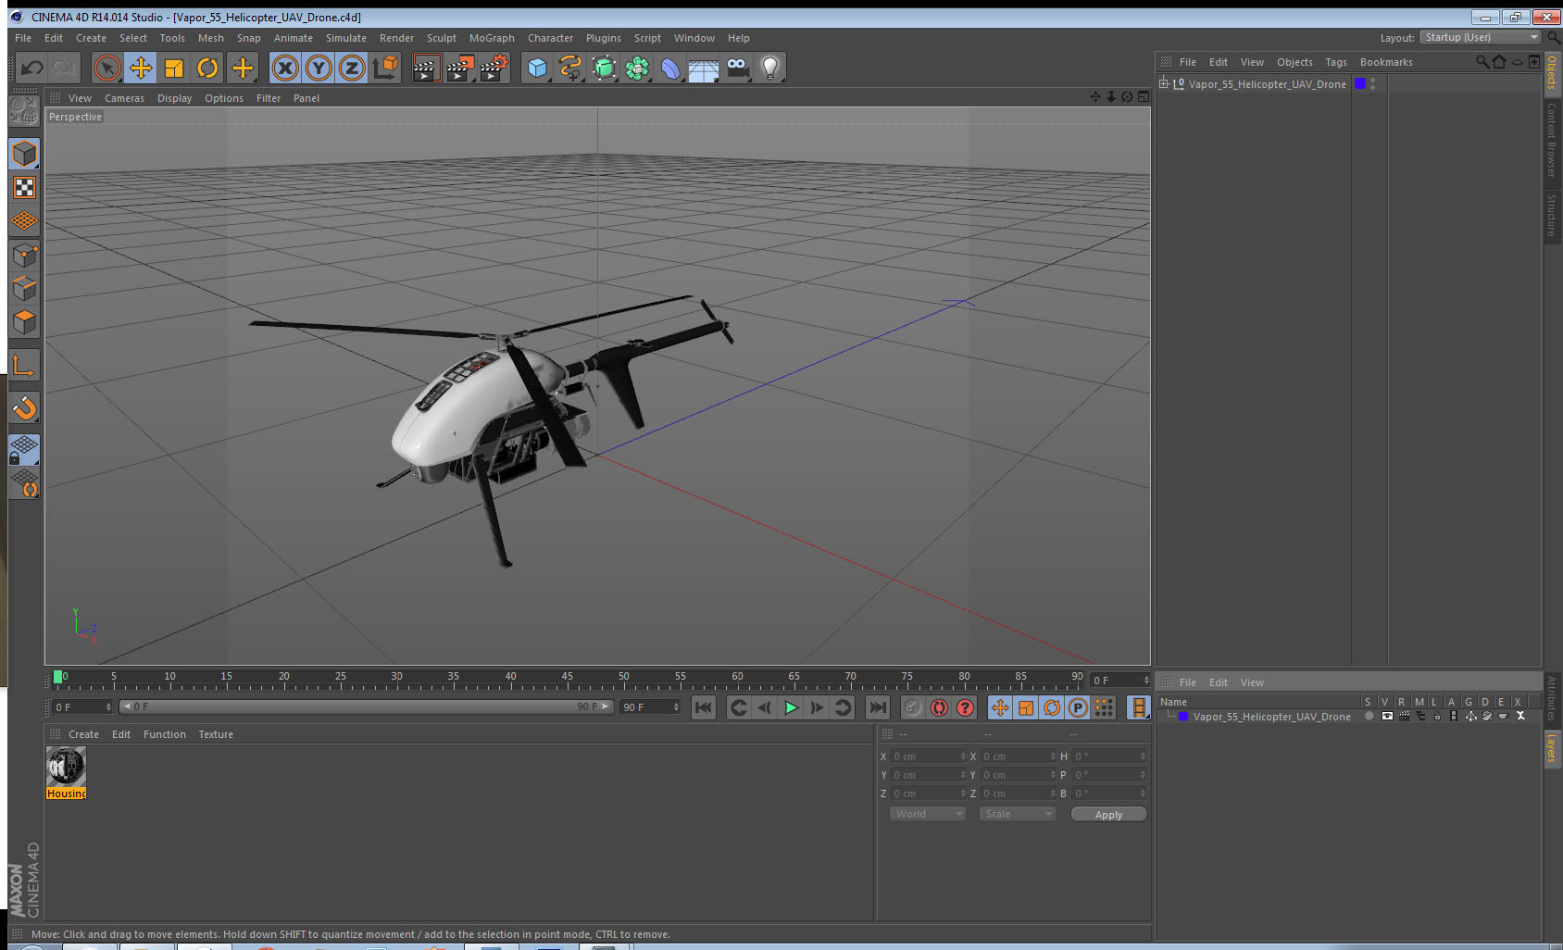
Task: Open the Layout Startup dropdown
Action: click(x=1481, y=37)
